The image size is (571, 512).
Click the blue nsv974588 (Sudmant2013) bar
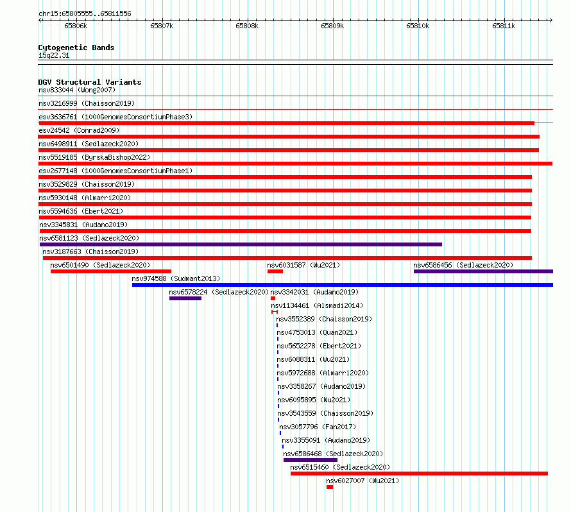click(x=343, y=285)
